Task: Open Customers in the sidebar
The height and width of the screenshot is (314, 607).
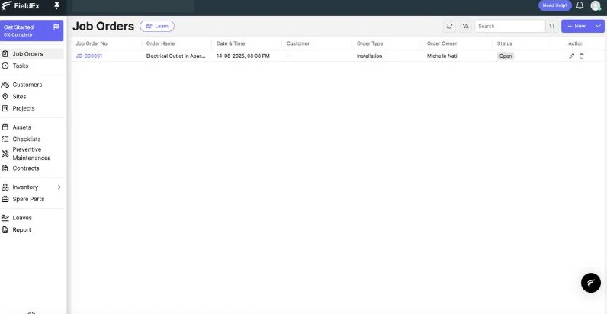Action: tap(32, 85)
